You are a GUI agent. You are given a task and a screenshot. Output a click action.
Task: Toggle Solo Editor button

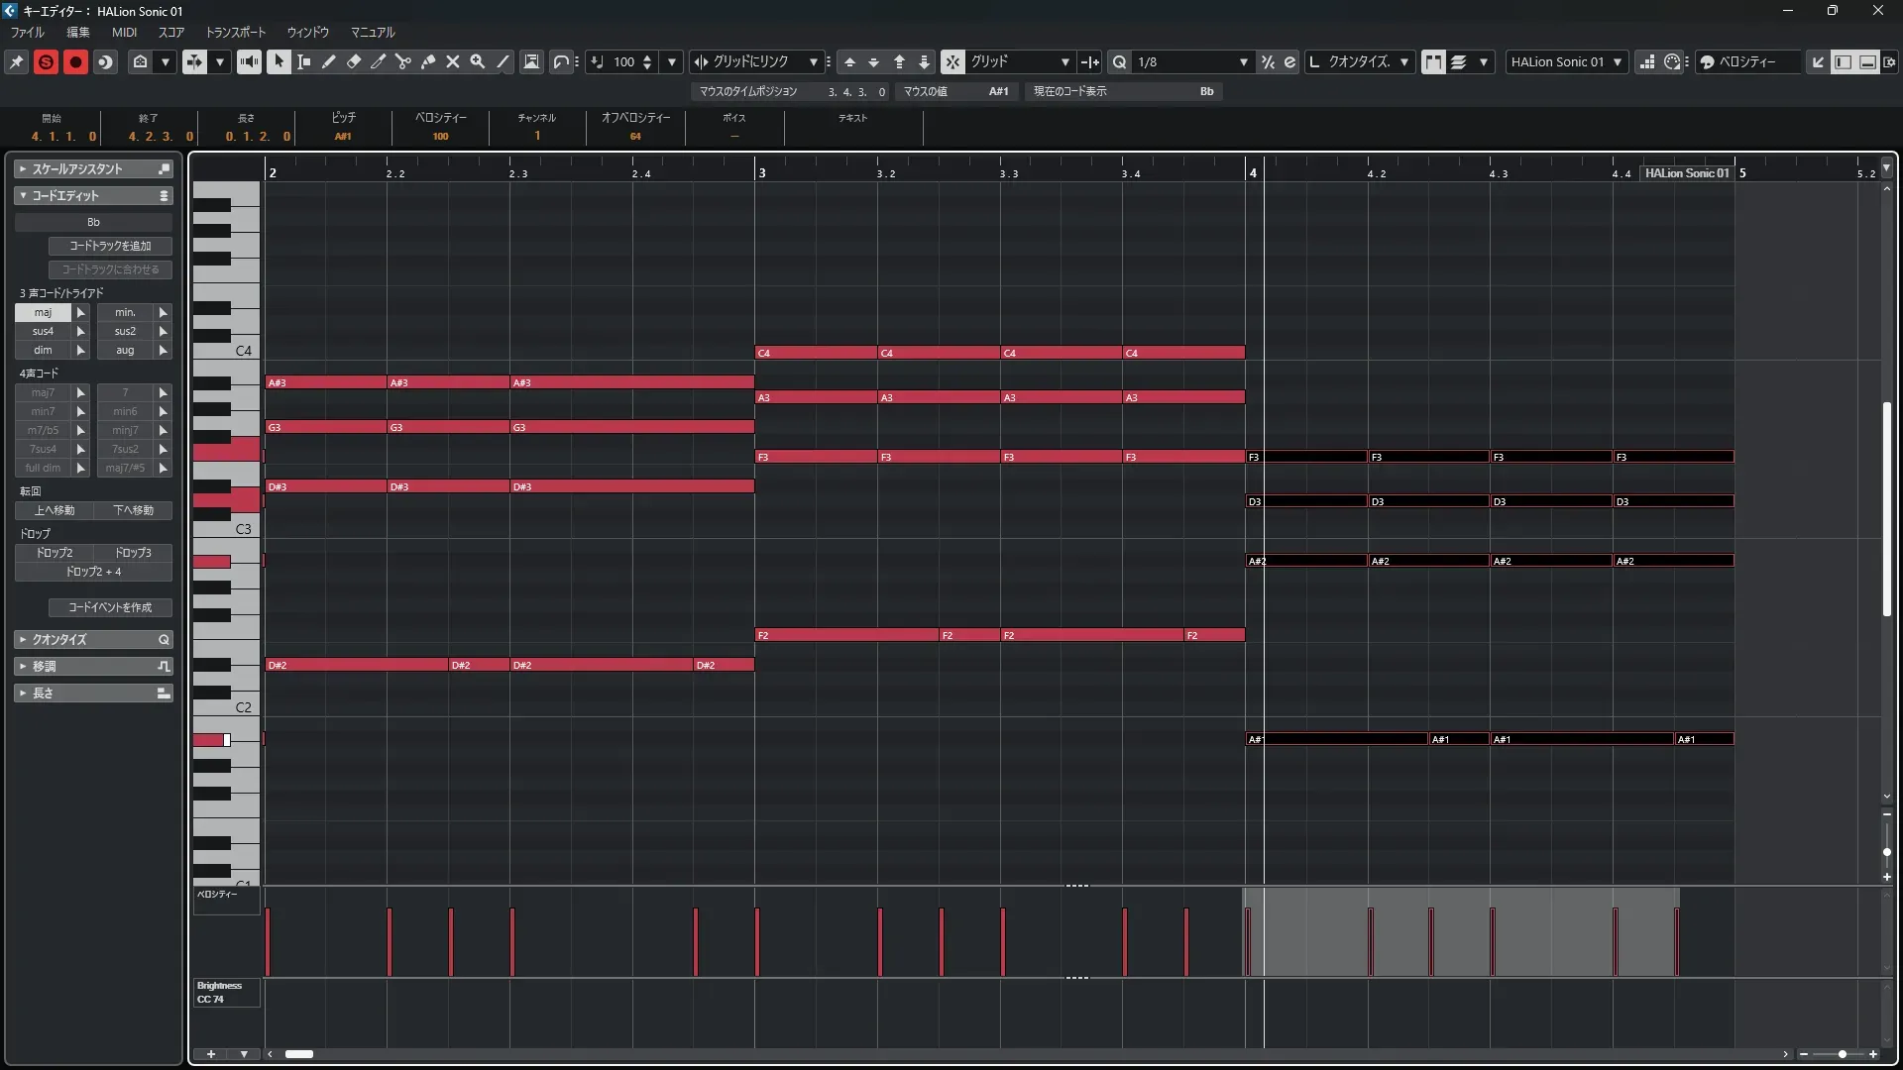tap(46, 61)
